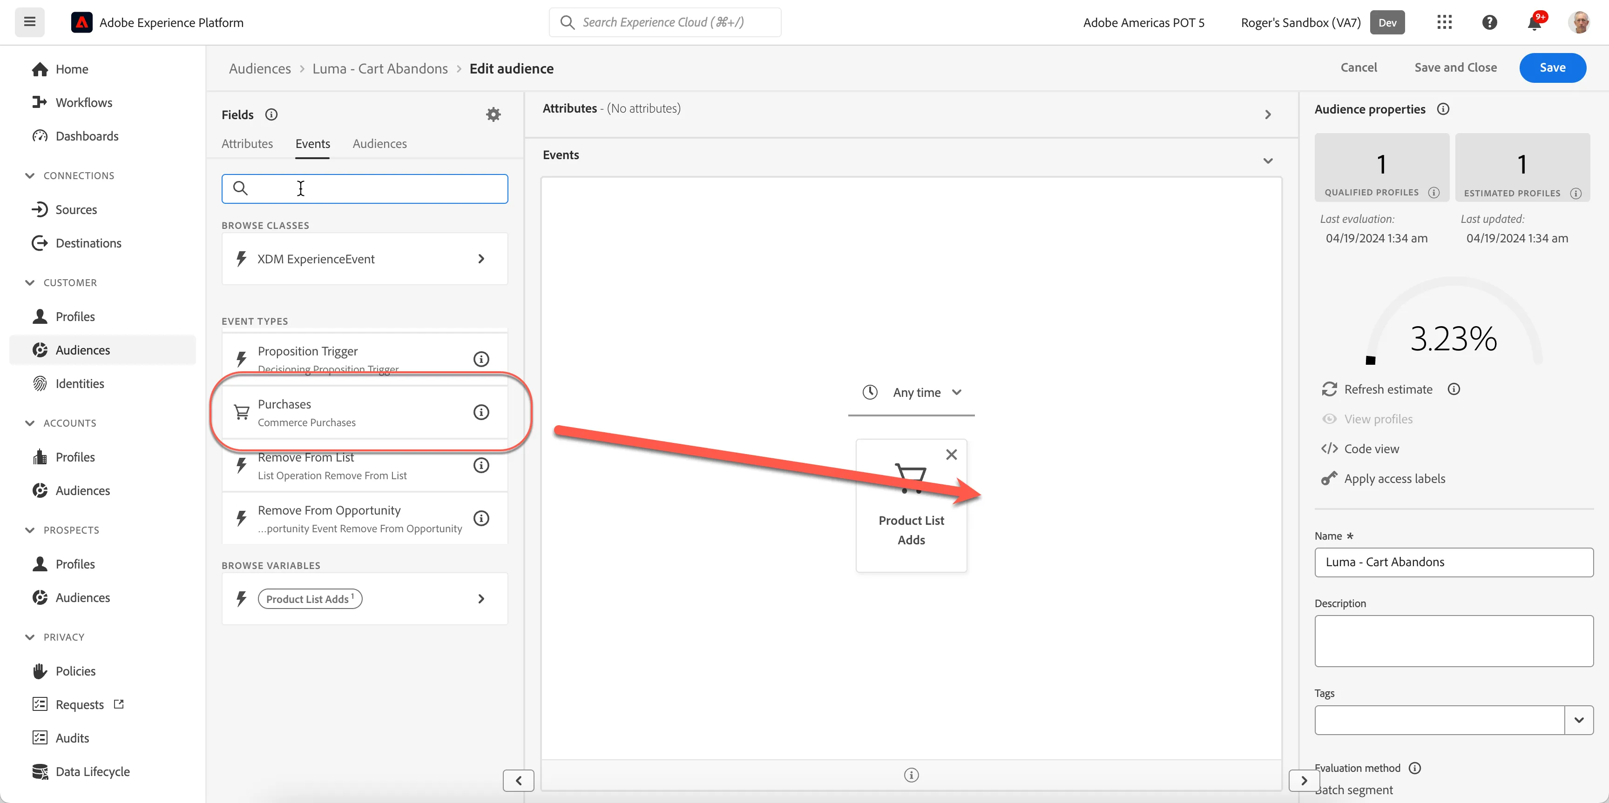Collapse the Events container section
This screenshot has height=803, width=1609.
tap(1267, 161)
